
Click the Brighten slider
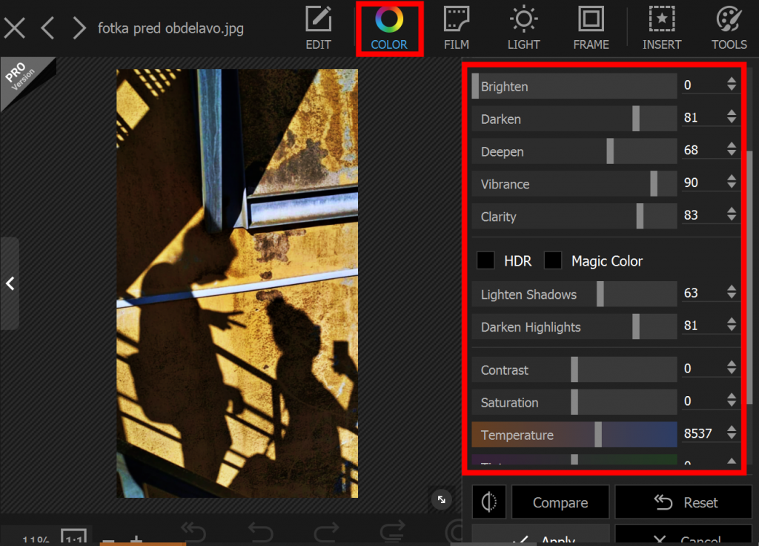(574, 86)
